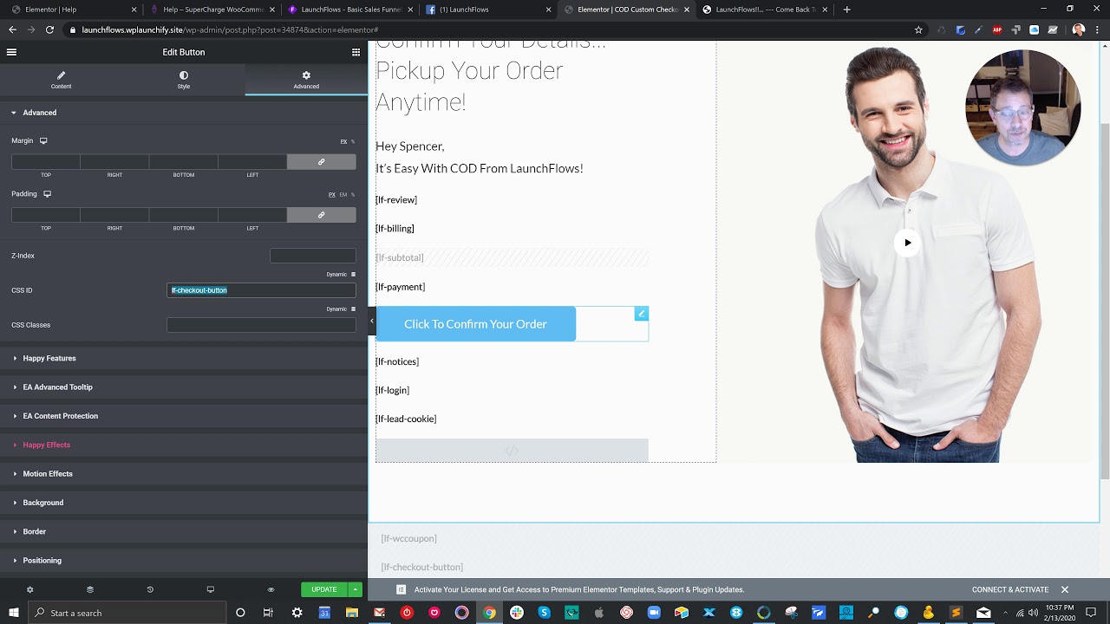
Task: Preview changes with the eye icon
Action: [271, 589]
